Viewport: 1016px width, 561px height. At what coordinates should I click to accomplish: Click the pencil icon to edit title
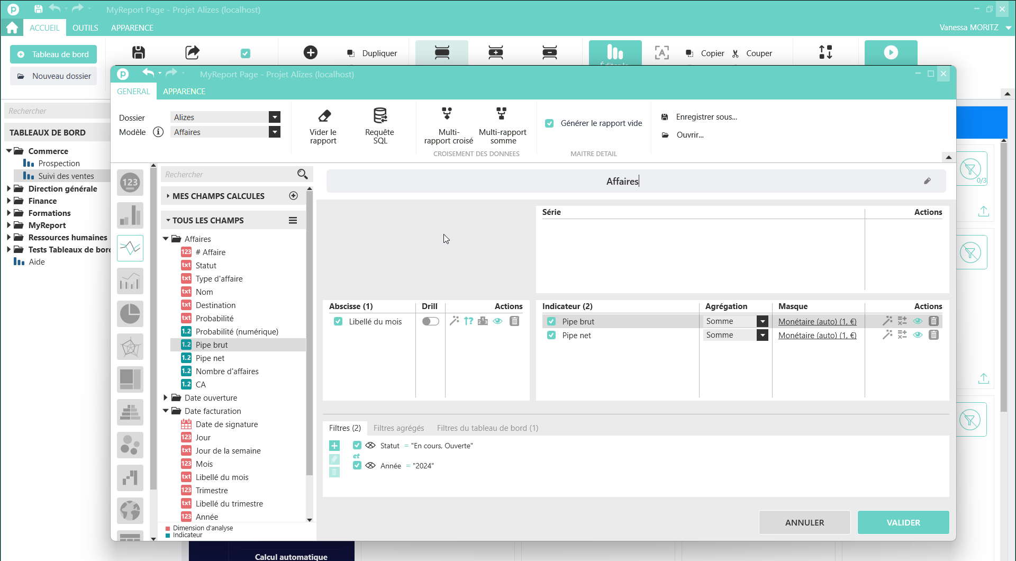927,181
